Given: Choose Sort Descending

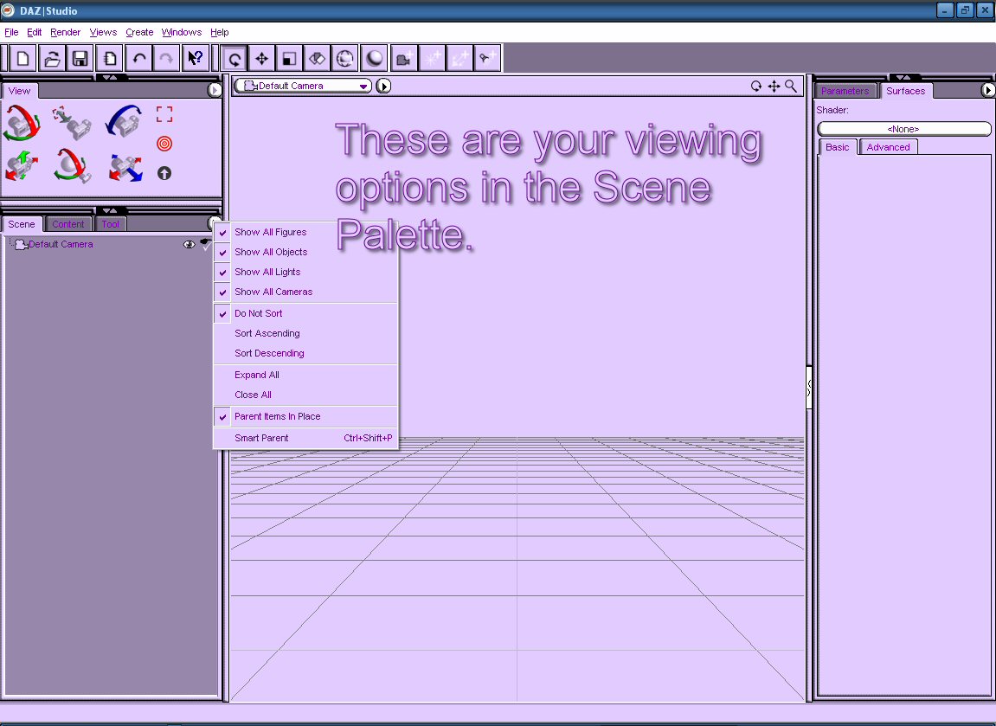Looking at the screenshot, I should pos(305,353).
